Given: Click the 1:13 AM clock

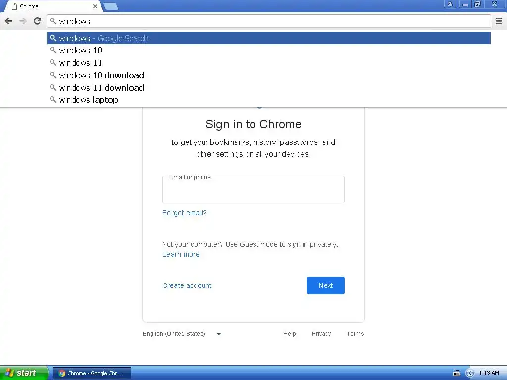Looking at the screenshot, I should (489, 373).
